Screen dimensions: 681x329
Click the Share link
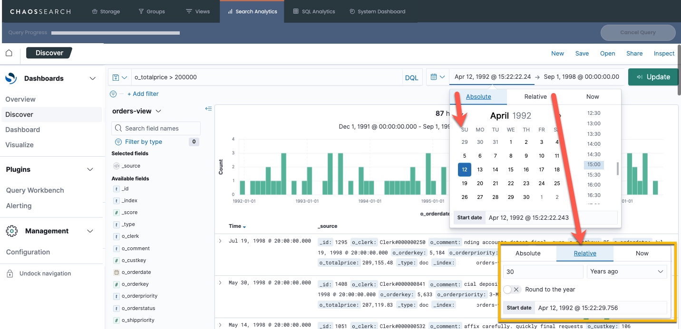point(634,54)
